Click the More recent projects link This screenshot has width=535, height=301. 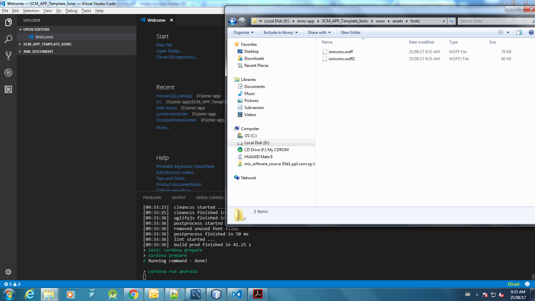(163, 127)
